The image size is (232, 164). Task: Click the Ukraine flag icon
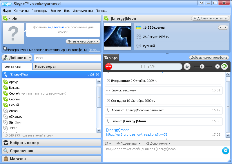(x=139, y=27)
